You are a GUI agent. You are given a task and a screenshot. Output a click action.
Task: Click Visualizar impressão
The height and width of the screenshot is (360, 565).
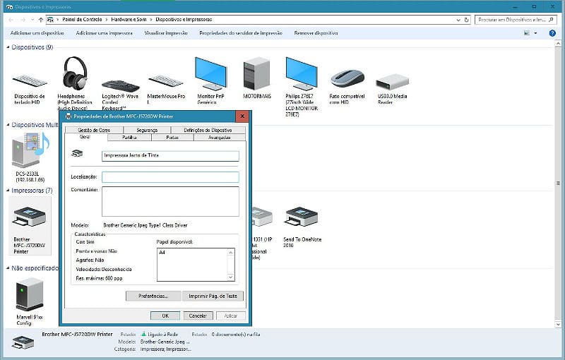pyautogui.click(x=166, y=33)
